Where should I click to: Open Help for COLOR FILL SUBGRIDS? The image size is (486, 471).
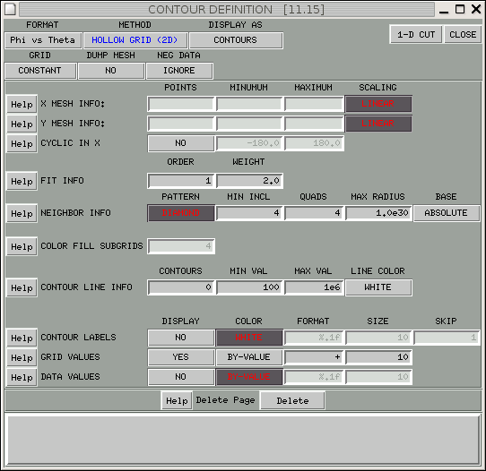(22, 246)
